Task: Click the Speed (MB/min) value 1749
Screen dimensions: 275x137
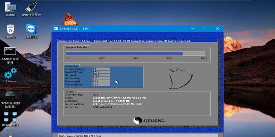Action: 101,72
